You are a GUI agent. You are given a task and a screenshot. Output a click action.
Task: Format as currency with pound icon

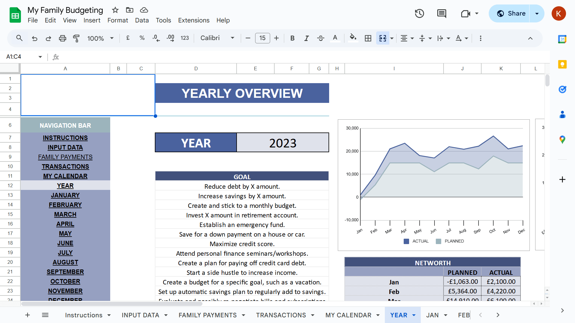coord(128,38)
